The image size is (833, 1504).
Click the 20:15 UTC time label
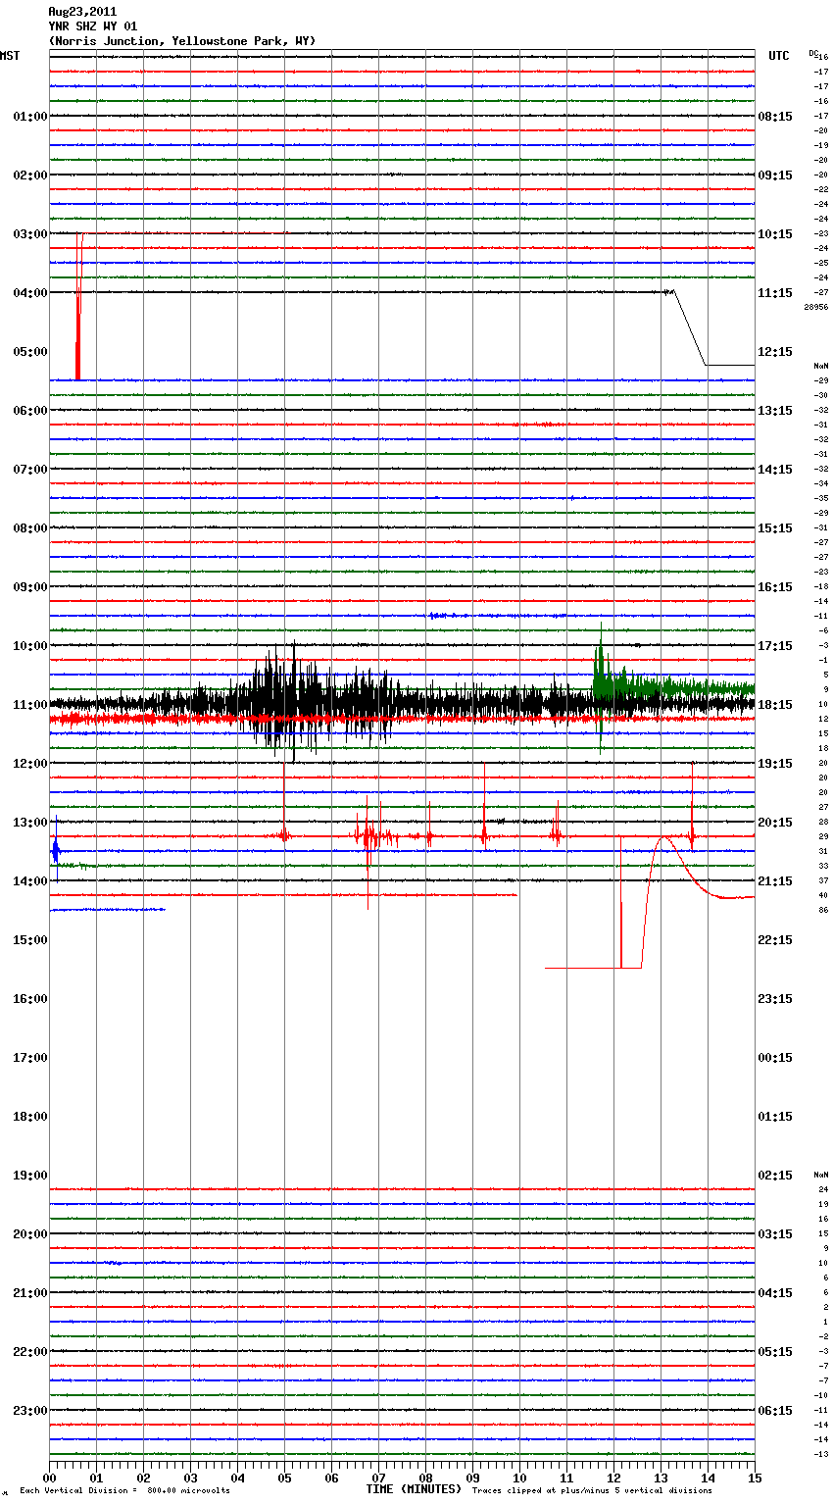tap(775, 823)
